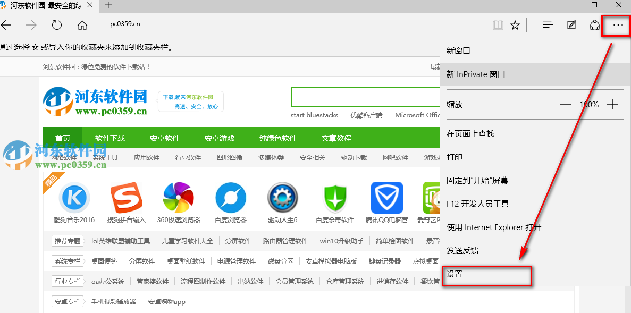631x313 pixels.
Task: Click the 磁盘分区 link
Action: tap(280, 260)
